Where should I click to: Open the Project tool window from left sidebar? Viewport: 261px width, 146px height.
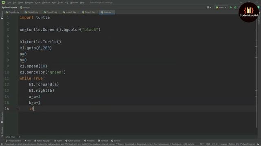(x=2, y=15)
